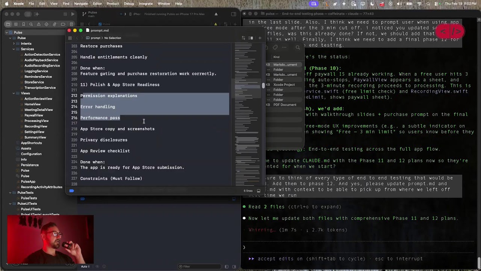This screenshot has width=481, height=271.
Task: Collapse the PulseUITests group
Action: [10, 204]
